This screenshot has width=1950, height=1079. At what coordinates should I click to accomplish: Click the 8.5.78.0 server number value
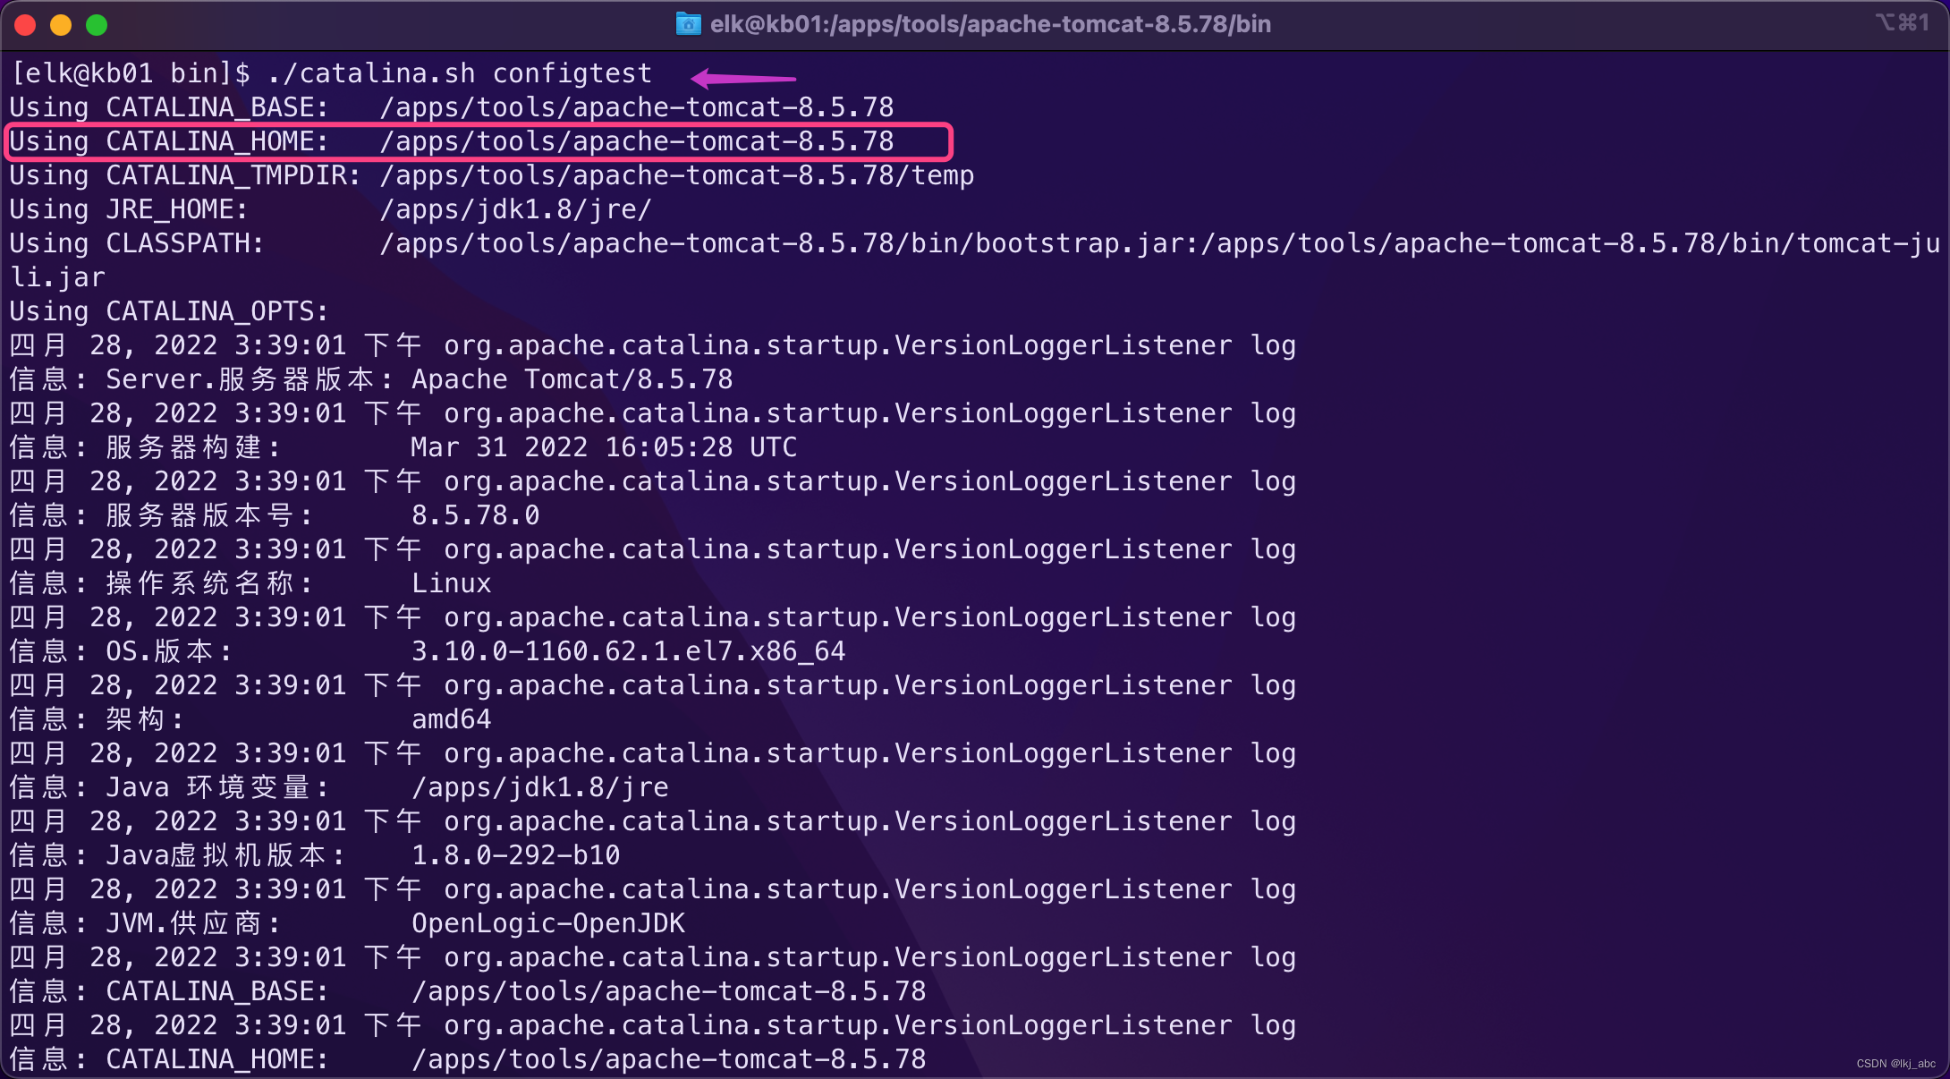tap(475, 515)
